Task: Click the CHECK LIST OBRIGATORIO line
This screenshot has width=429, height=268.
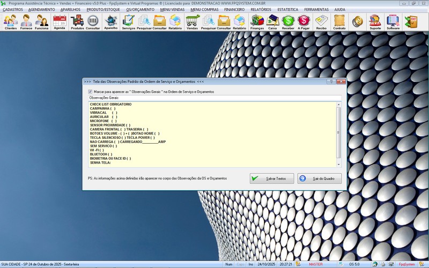Action: coord(110,105)
